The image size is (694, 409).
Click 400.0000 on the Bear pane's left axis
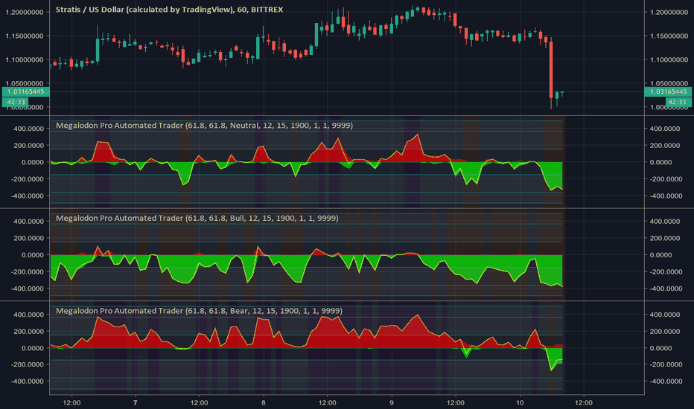point(29,315)
